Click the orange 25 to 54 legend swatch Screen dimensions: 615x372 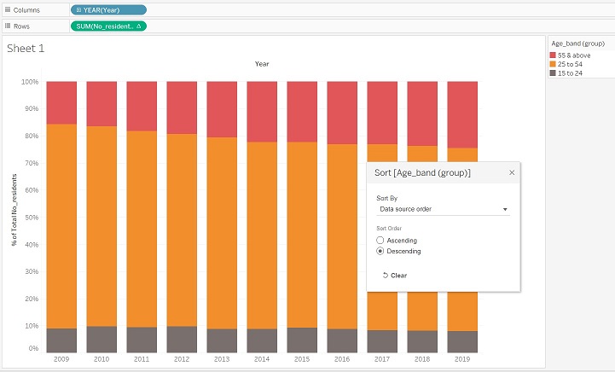point(554,64)
